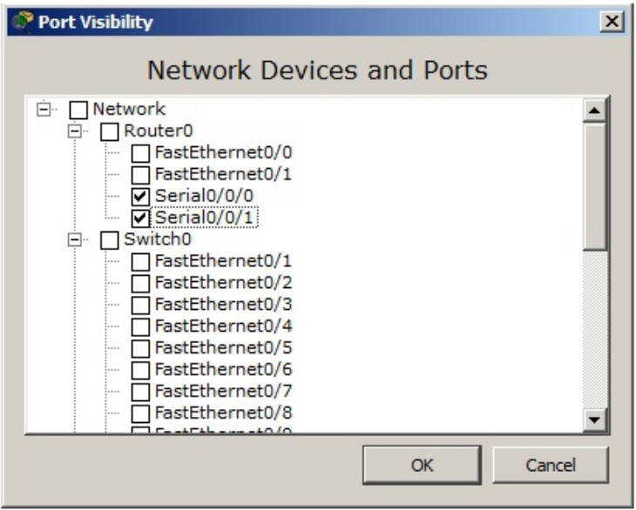The image size is (636, 510).
Task: Confirm with the OK button
Action: (422, 466)
